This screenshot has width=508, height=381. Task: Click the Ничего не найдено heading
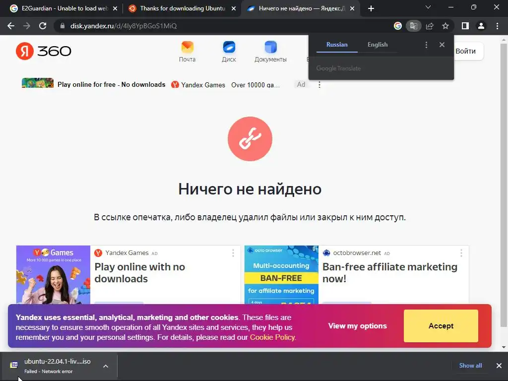pos(250,189)
